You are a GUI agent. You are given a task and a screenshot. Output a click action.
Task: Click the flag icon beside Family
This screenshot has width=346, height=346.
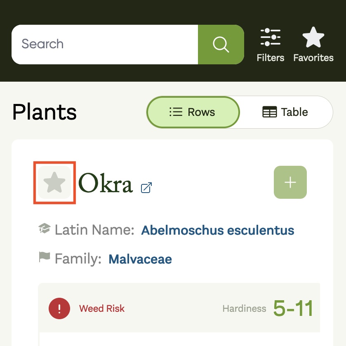[x=45, y=257]
